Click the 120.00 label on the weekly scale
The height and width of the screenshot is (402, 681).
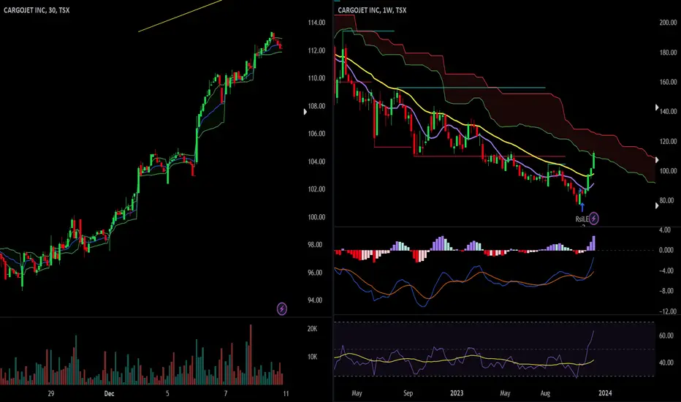tap(668, 141)
